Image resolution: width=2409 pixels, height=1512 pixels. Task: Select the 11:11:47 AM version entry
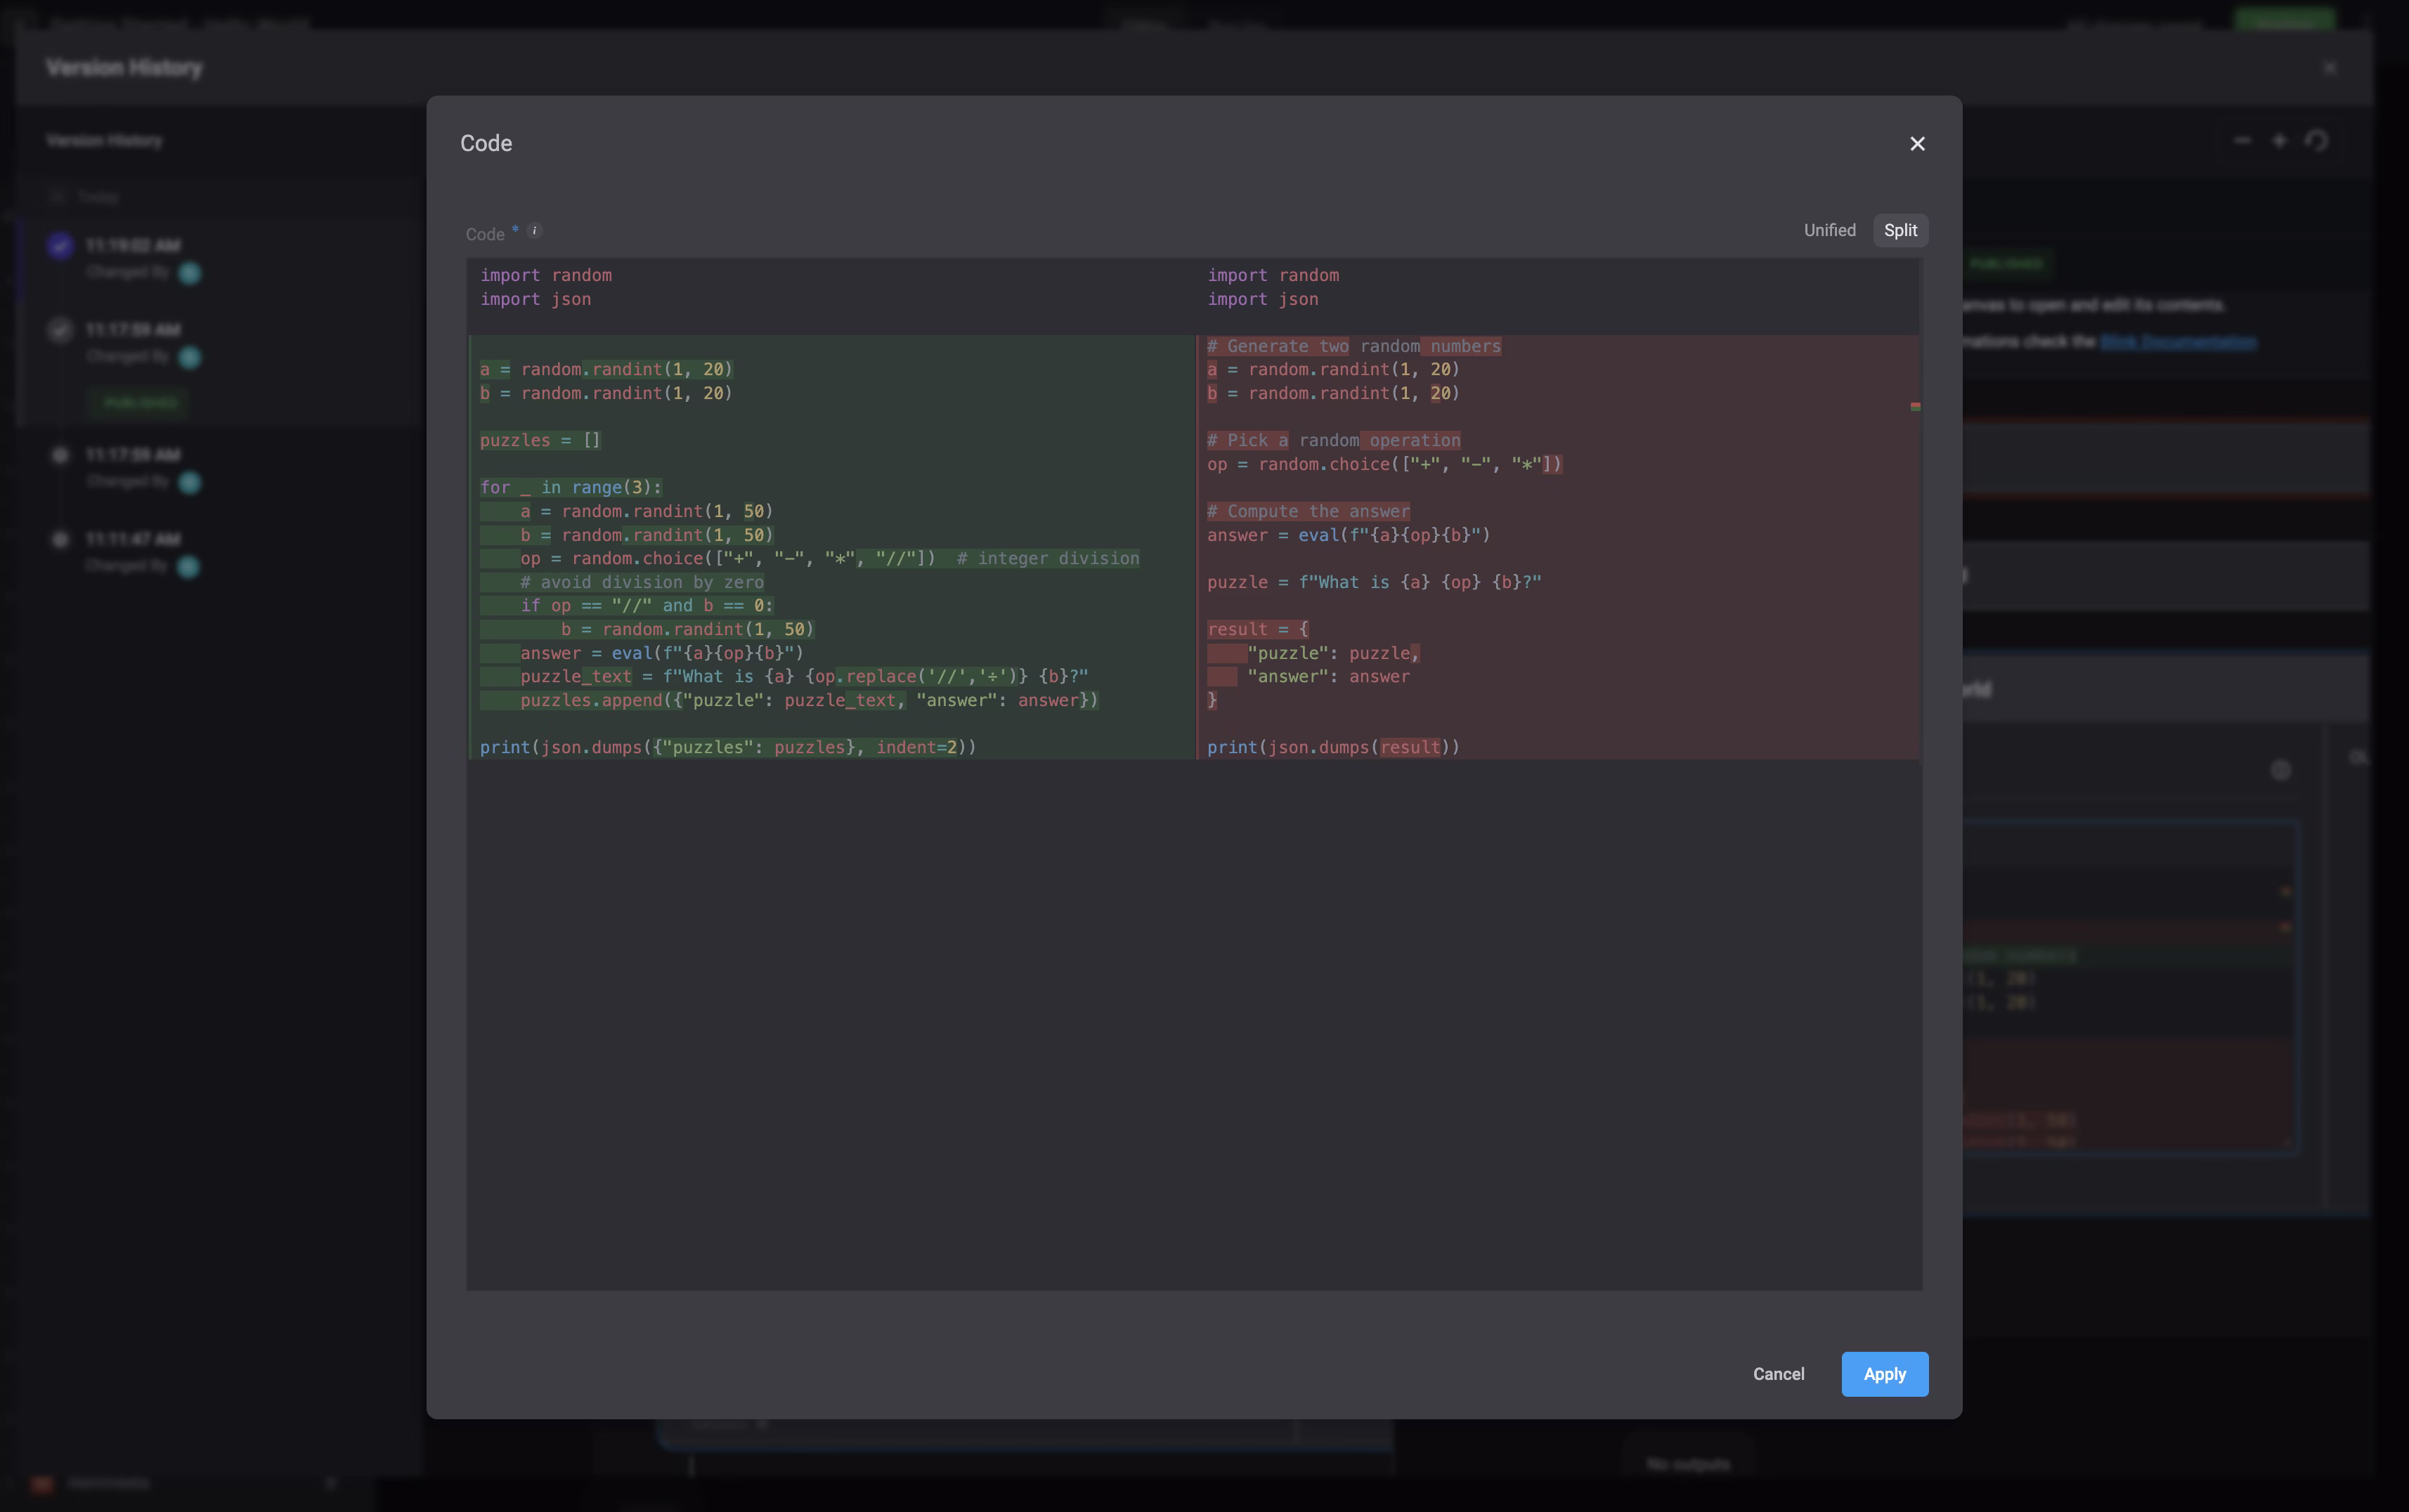click(x=132, y=539)
